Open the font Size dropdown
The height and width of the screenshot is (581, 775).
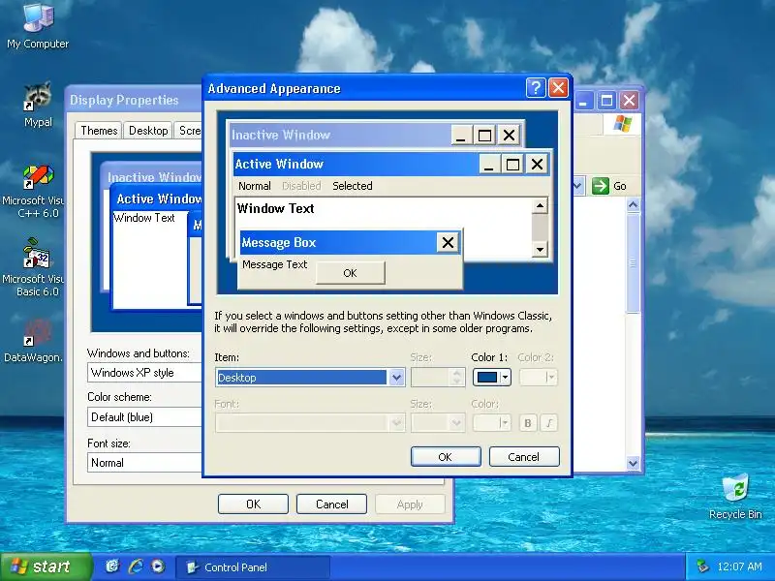coord(438,423)
